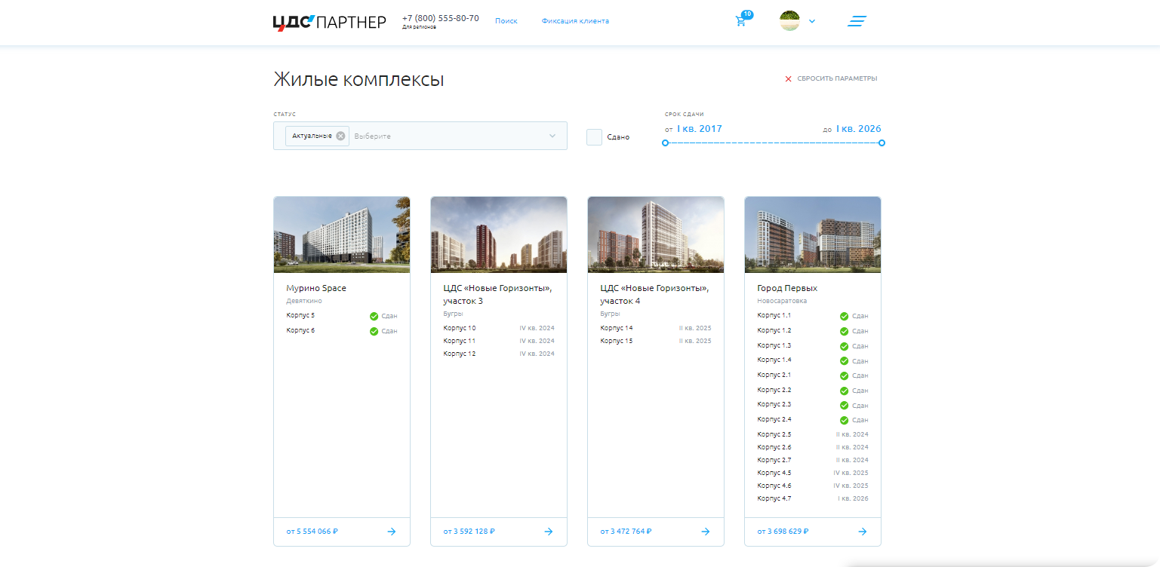The width and height of the screenshot is (1160, 567).
Task: Click the green check for Корпус 1.4
Action: pos(845,360)
